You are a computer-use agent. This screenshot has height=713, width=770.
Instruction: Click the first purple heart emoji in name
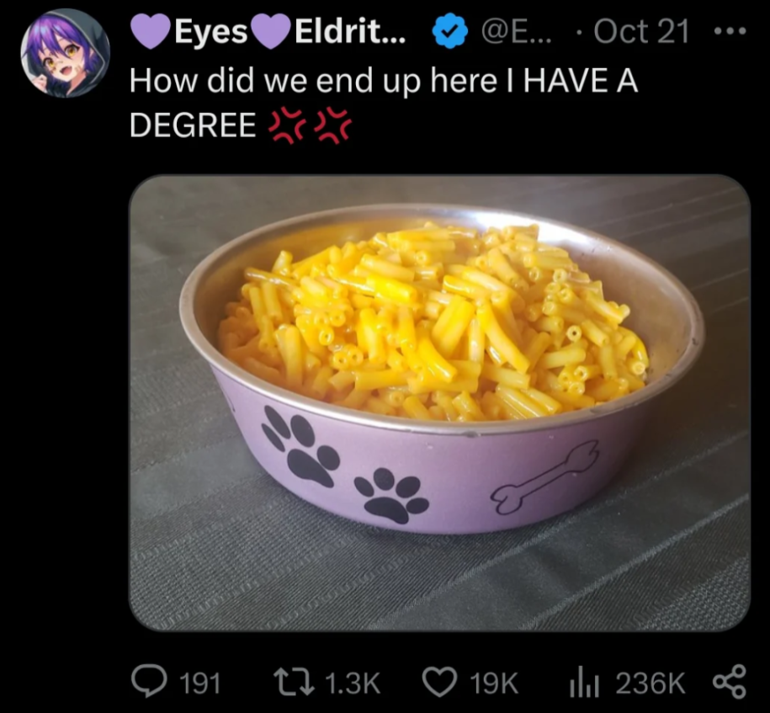[x=151, y=32]
